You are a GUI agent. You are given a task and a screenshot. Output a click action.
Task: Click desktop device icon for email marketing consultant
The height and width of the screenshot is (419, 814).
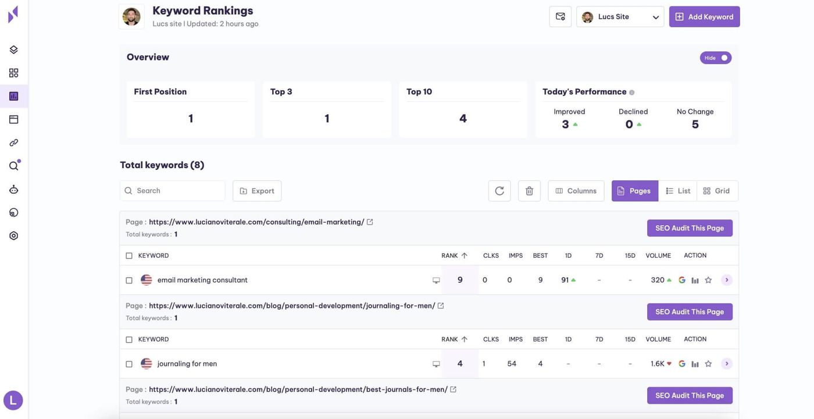point(436,280)
